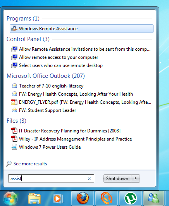Open Select users who can use remote desktop

point(61,65)
